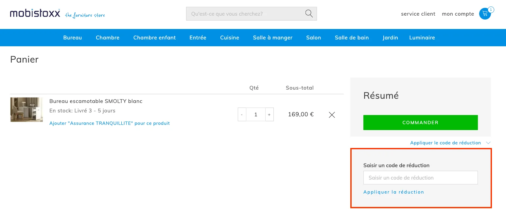Image resolution: width=506 pixels, height=219 pixels.
Task: Switch to the Jardin category
Action: pos(390,37)
